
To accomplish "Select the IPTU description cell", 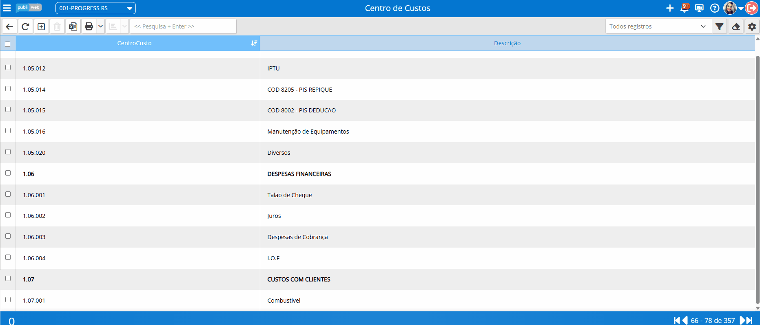I will click(x=507, y=68).
